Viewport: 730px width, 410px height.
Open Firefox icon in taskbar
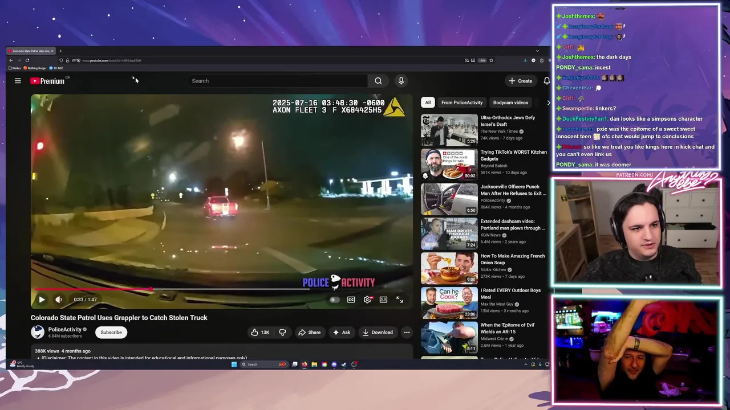click(305, 364)
